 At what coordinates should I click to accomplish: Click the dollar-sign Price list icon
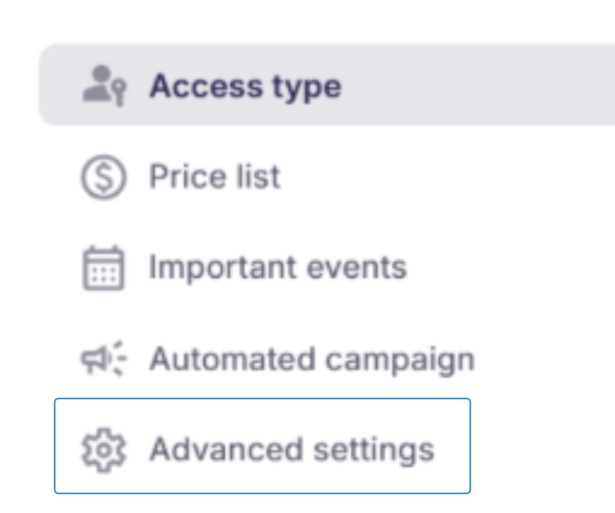tap(104, 177)
